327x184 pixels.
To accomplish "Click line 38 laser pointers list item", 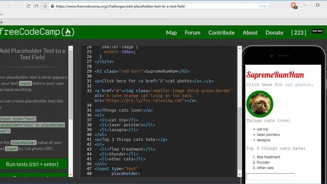I will [x=127, y=125].
